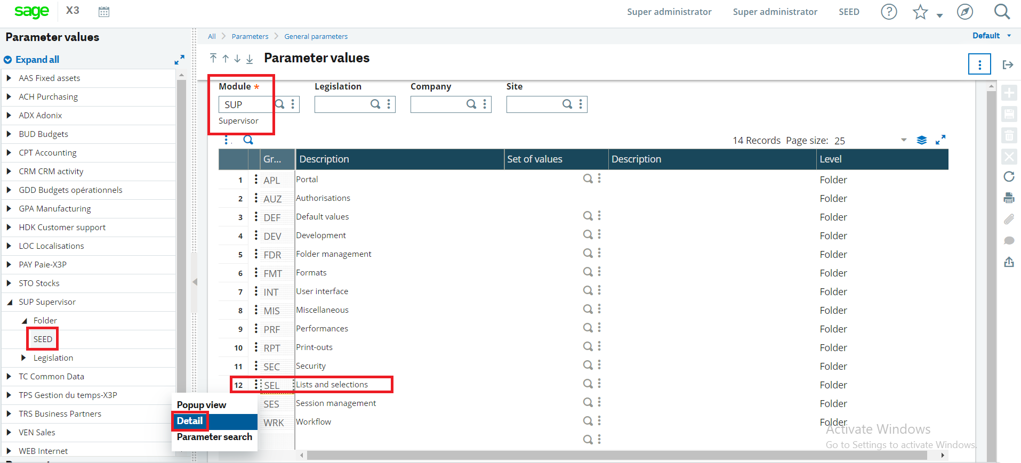Click the grid layers configuration icon
Screen dimensions: 1021x463
[922, 140]
